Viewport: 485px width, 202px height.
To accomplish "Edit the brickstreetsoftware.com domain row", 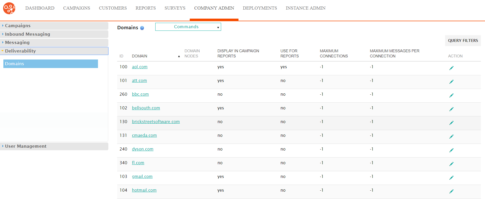I will [451, 123].
